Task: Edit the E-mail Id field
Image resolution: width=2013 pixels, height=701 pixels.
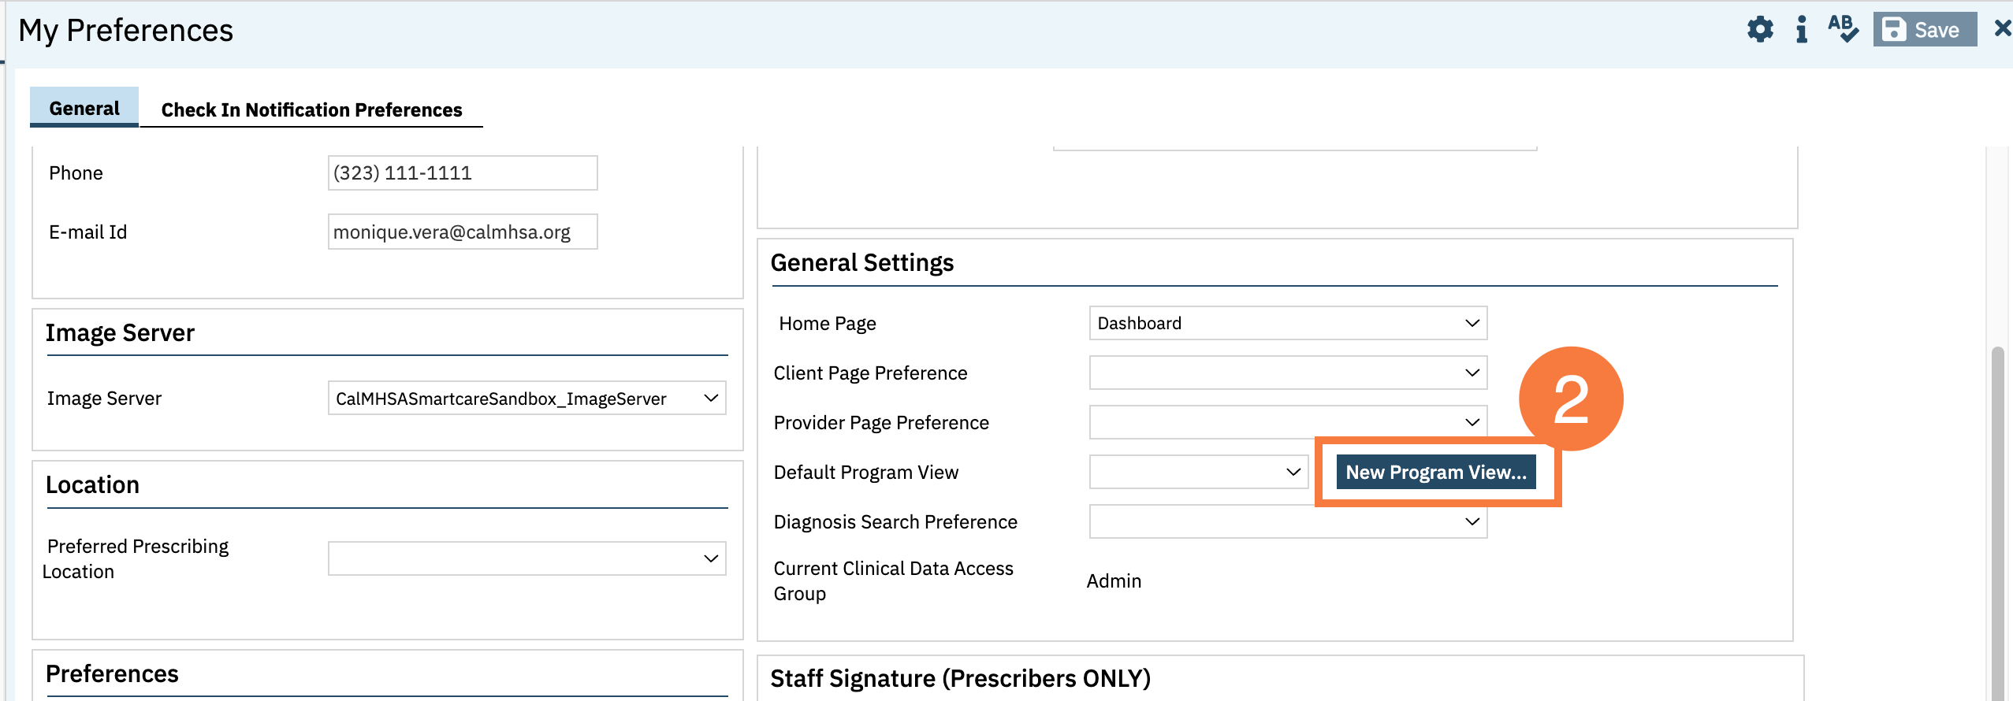Action: pos(463,232)
